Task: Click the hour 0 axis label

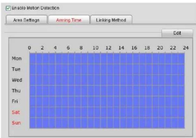Action: pyautogui.click(x=29, y=48)
